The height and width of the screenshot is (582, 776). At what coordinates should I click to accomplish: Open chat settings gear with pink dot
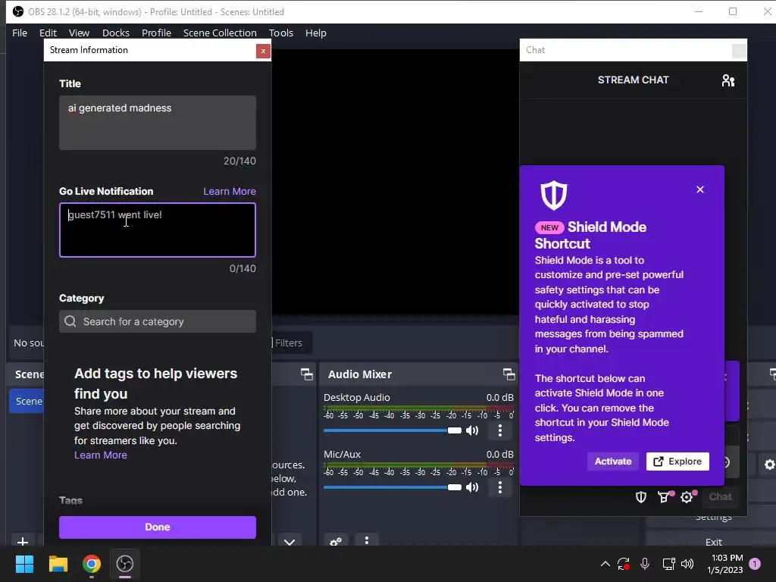[687, 497]
